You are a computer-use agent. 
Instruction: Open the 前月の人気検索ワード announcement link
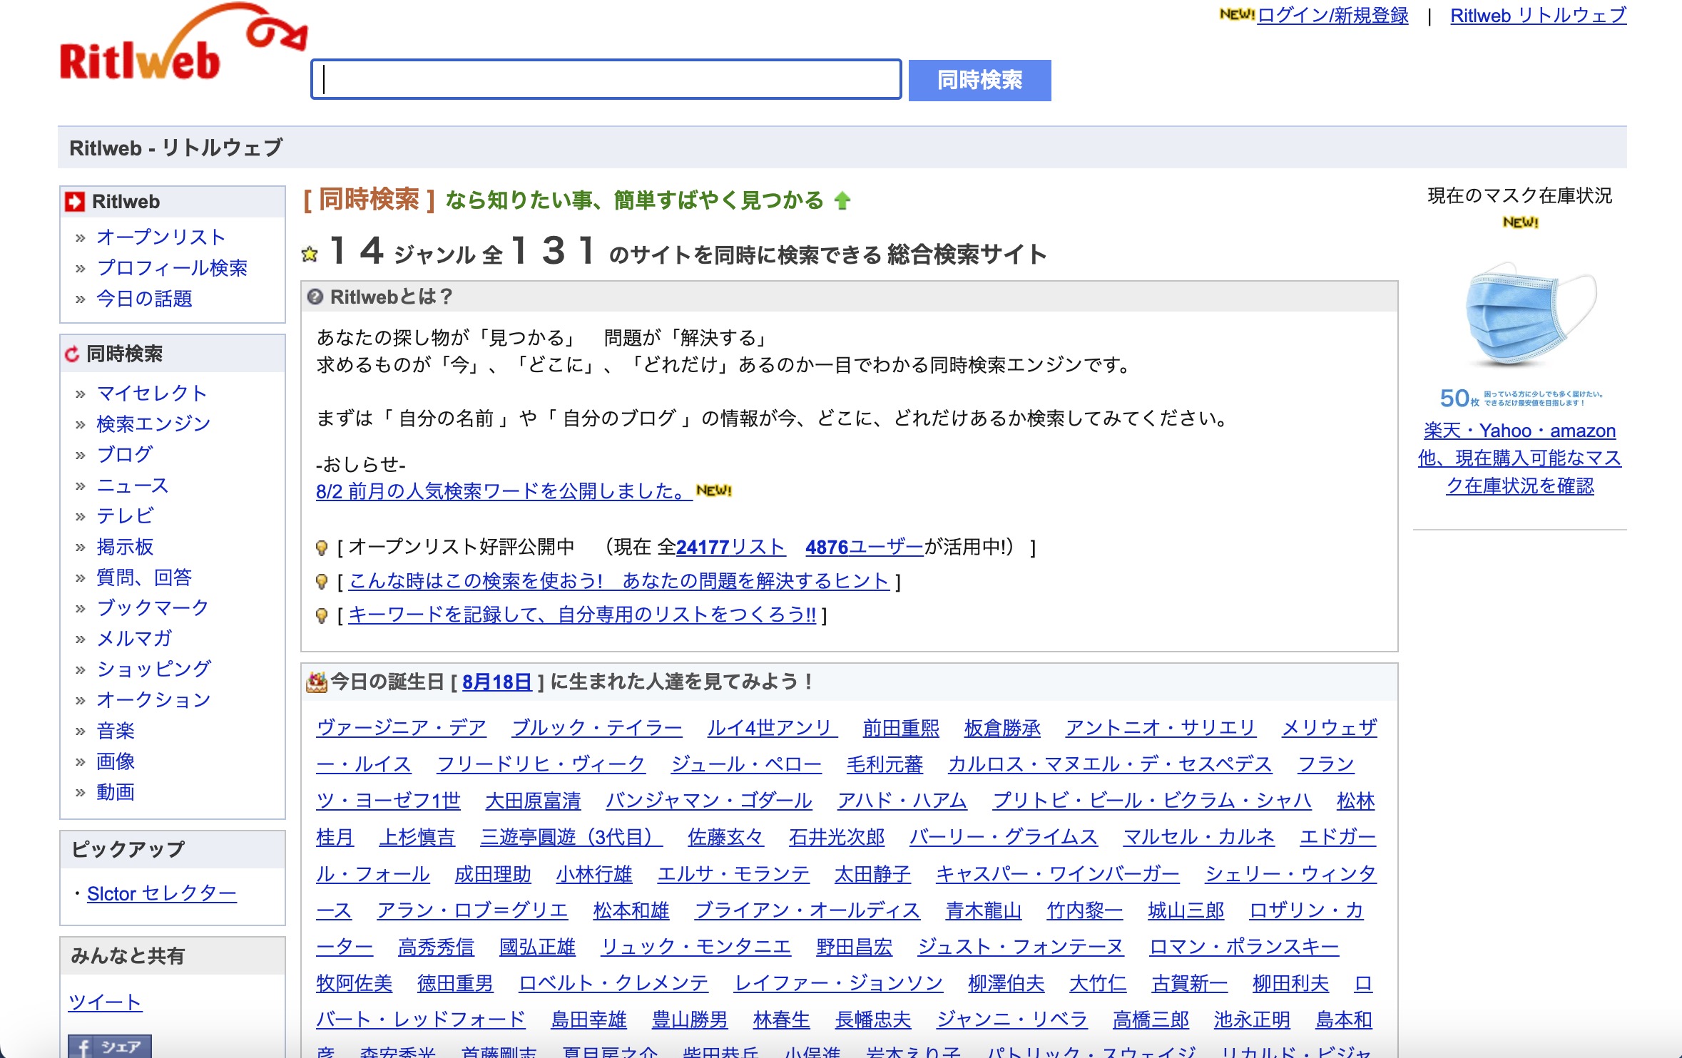503,491
